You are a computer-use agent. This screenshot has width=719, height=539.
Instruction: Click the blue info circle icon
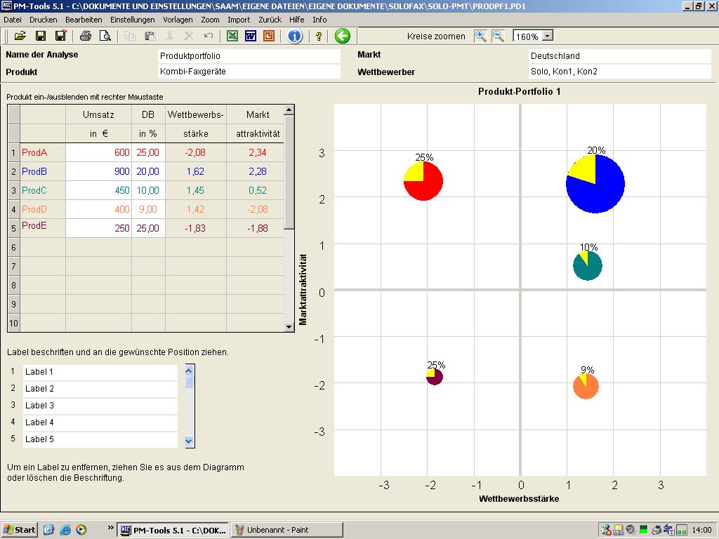pos(295,36)
